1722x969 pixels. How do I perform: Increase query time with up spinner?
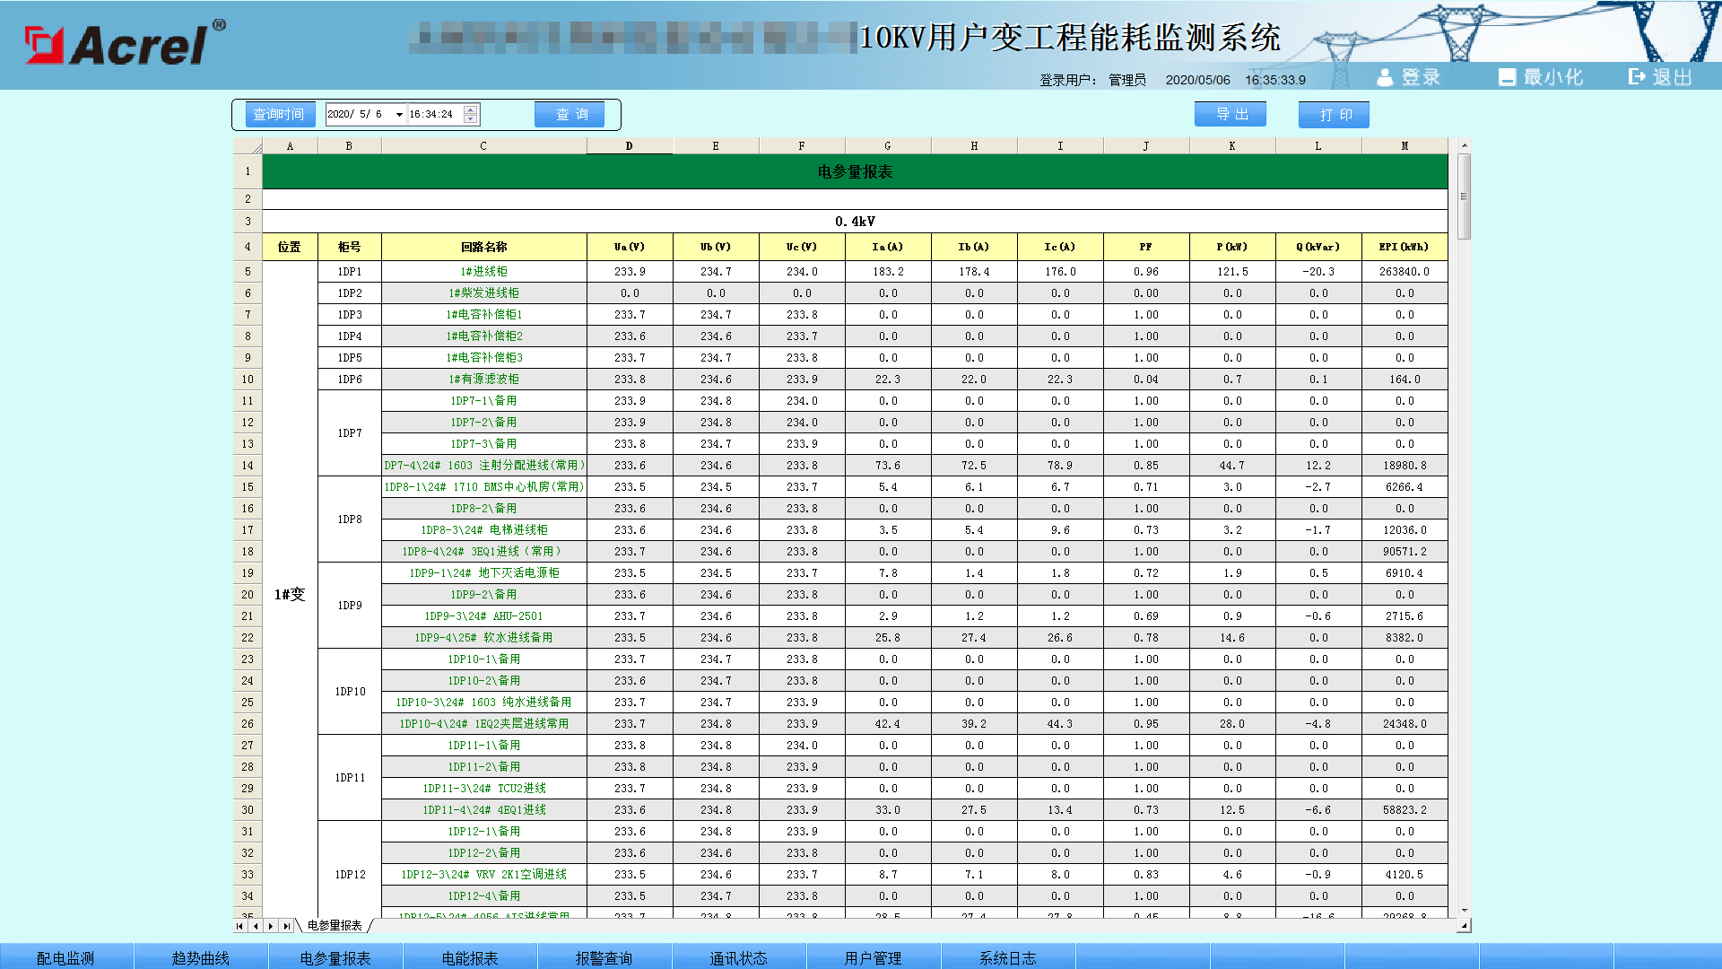coord(471,109)
